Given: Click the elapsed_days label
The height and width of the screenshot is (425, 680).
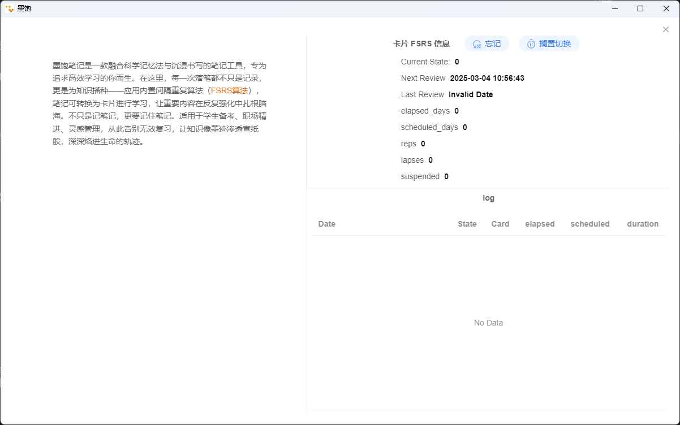Looking at the screenshot, I should [425, 111].
